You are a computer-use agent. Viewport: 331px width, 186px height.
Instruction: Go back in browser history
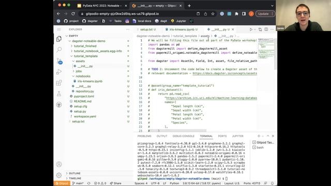pyautogui.click(x=58, y=14)
